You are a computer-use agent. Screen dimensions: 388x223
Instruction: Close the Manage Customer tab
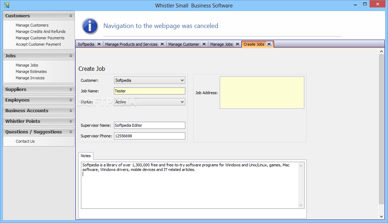click(x=204, y=44)
